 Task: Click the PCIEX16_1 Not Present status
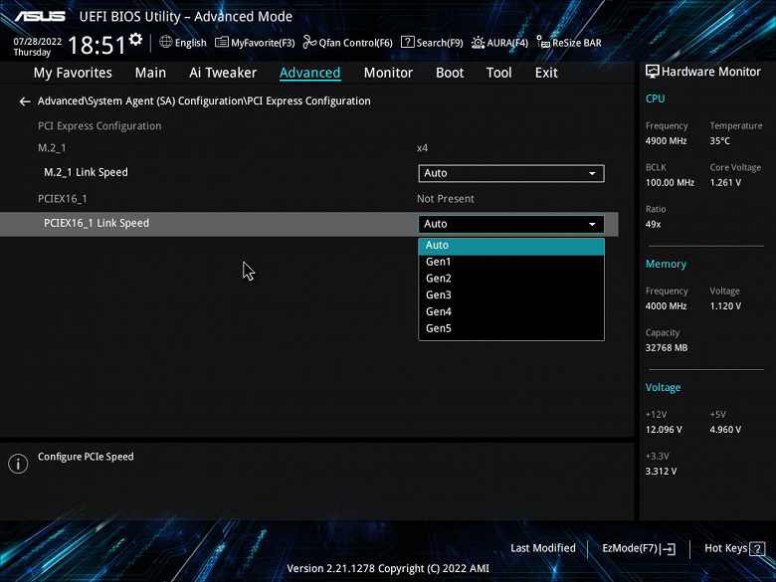coord(446,199)
